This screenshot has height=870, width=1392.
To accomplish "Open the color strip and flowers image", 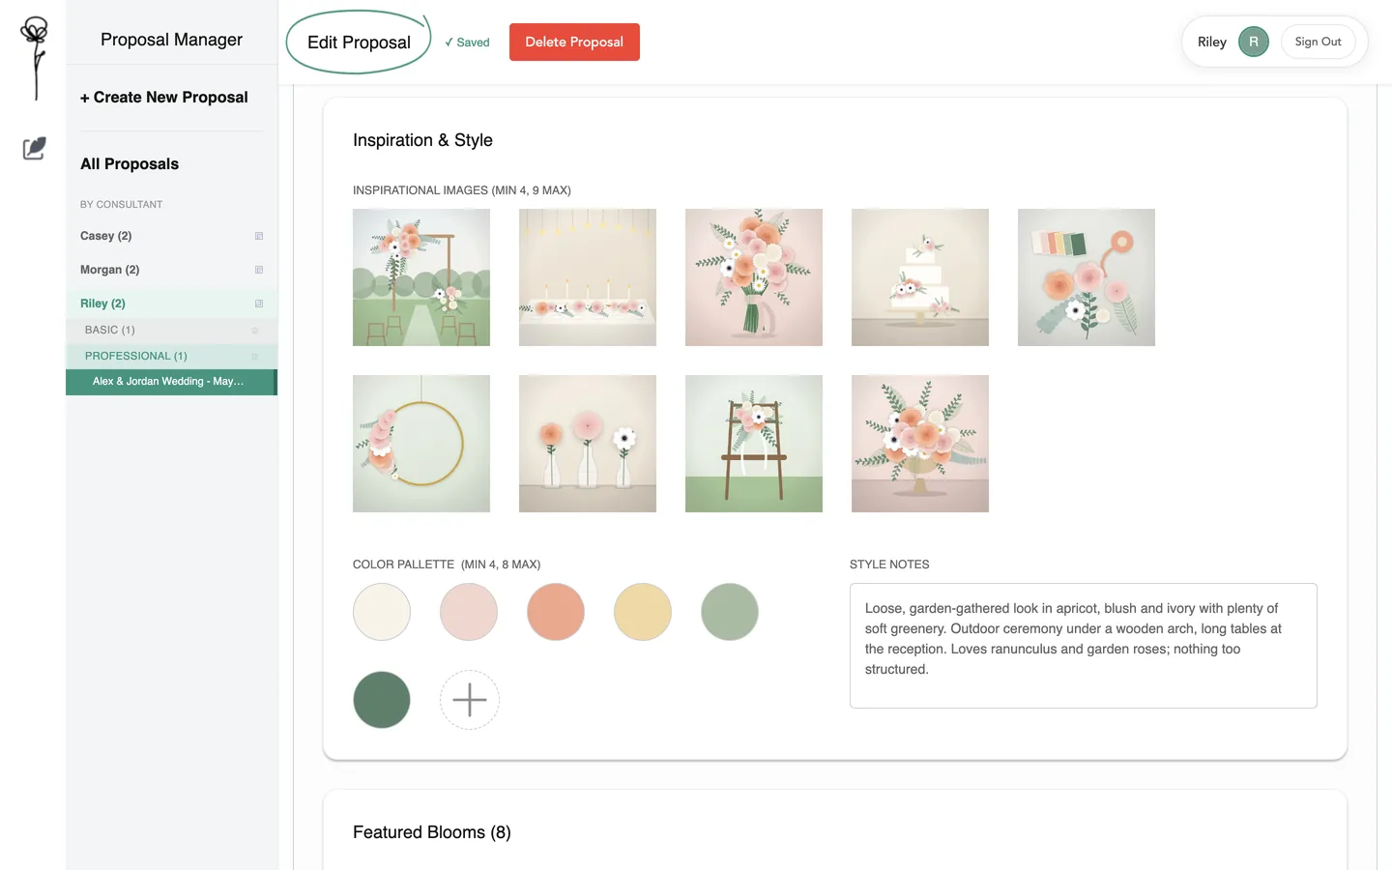I will [1087, 277].
